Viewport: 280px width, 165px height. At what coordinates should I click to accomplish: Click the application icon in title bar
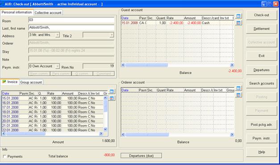coord(3,4)
